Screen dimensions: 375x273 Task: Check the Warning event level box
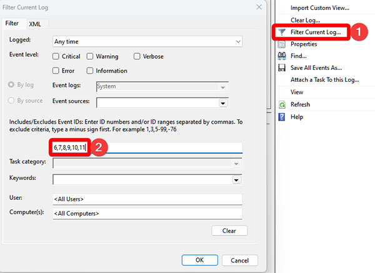tap(91, 57)
